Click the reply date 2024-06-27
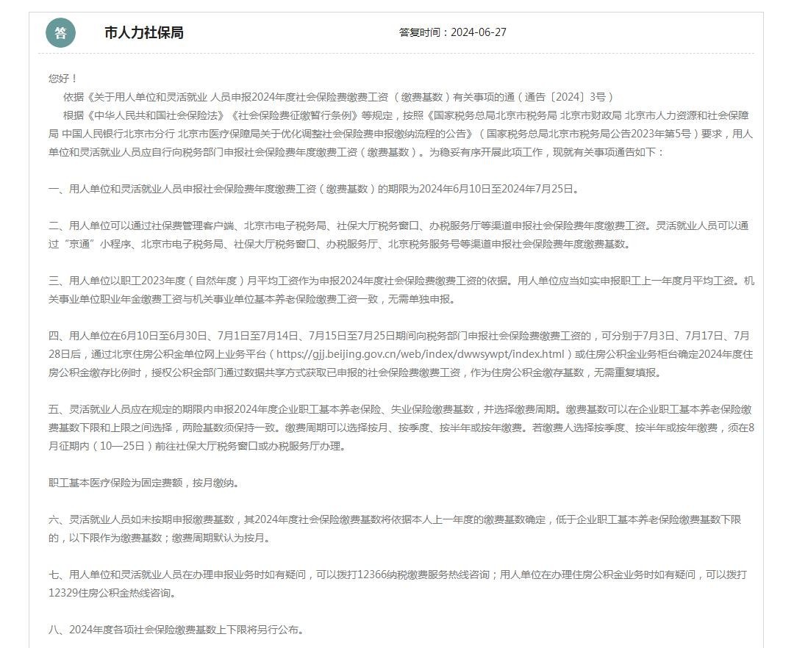This screenshot has height=648, width=794. pyautogui.click(x=479, y=32)
